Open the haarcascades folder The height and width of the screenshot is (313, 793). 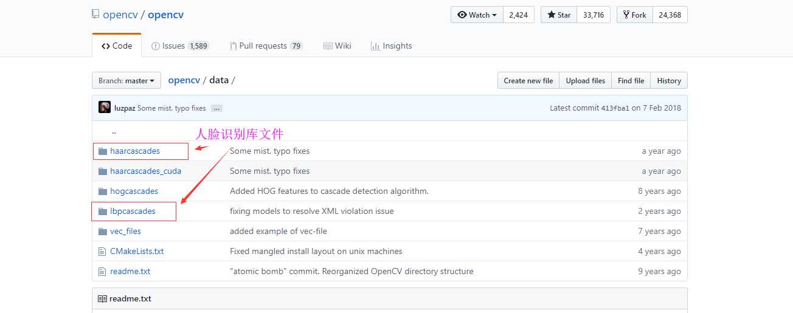135,151
